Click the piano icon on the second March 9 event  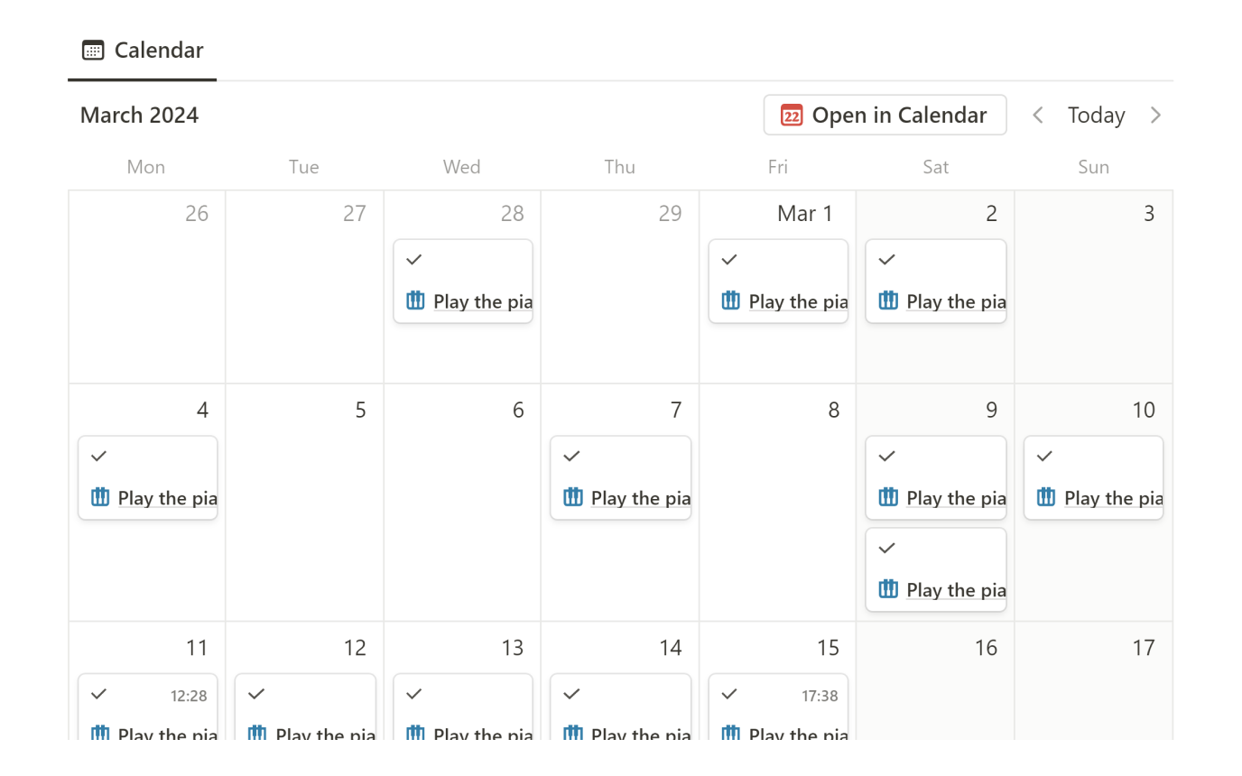point(887,589)
